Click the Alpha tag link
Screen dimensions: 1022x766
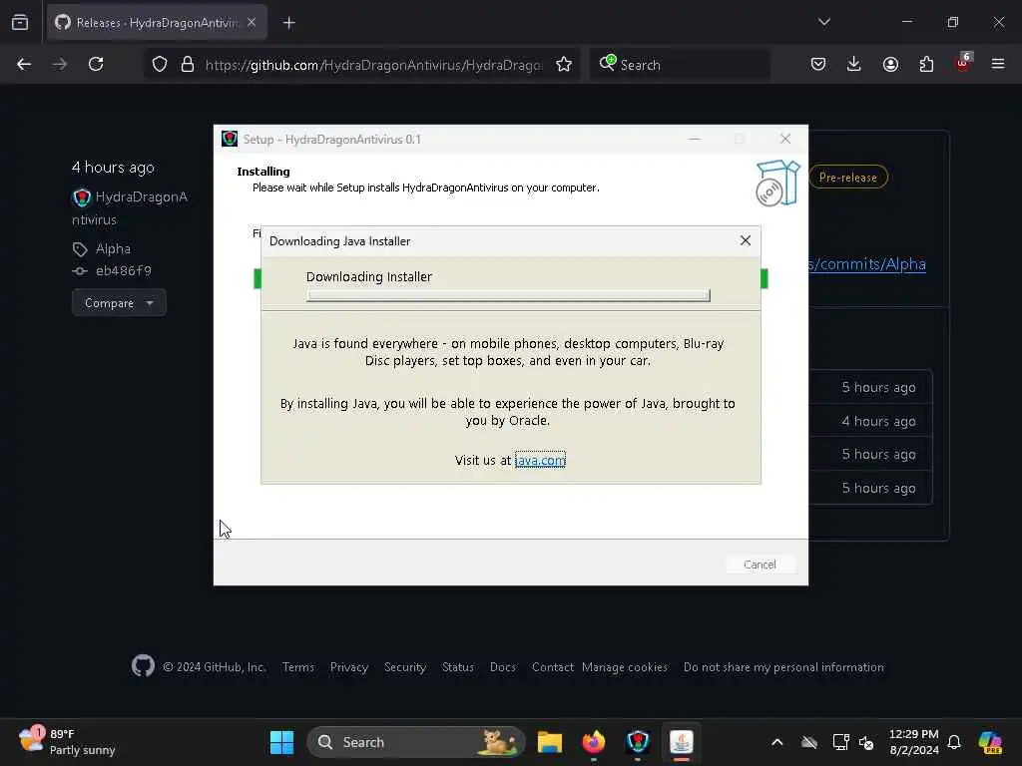point(113,248)
